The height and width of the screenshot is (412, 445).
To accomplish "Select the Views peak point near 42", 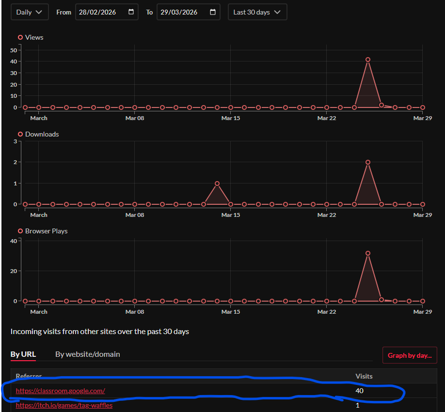I will pyautogui.click(x=368, y=60).
